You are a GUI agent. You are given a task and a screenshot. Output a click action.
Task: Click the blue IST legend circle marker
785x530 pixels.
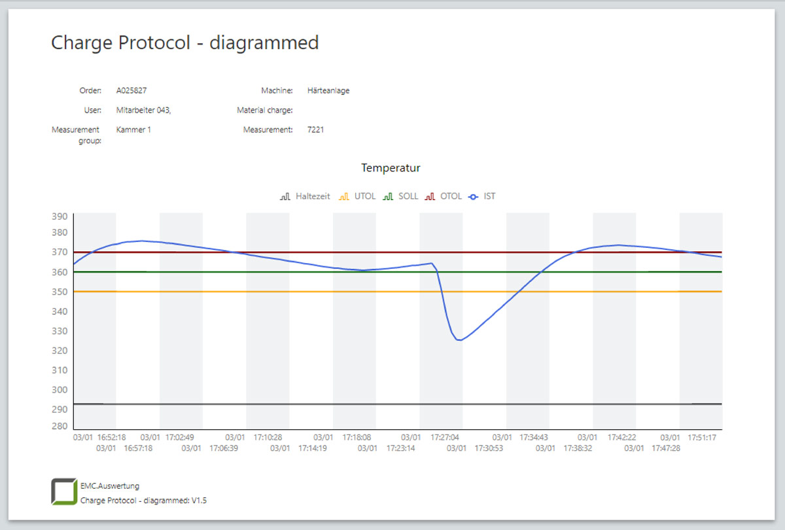pos(474,196)
